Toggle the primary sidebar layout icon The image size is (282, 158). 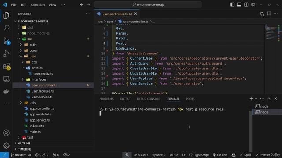[x=232, y=5]
